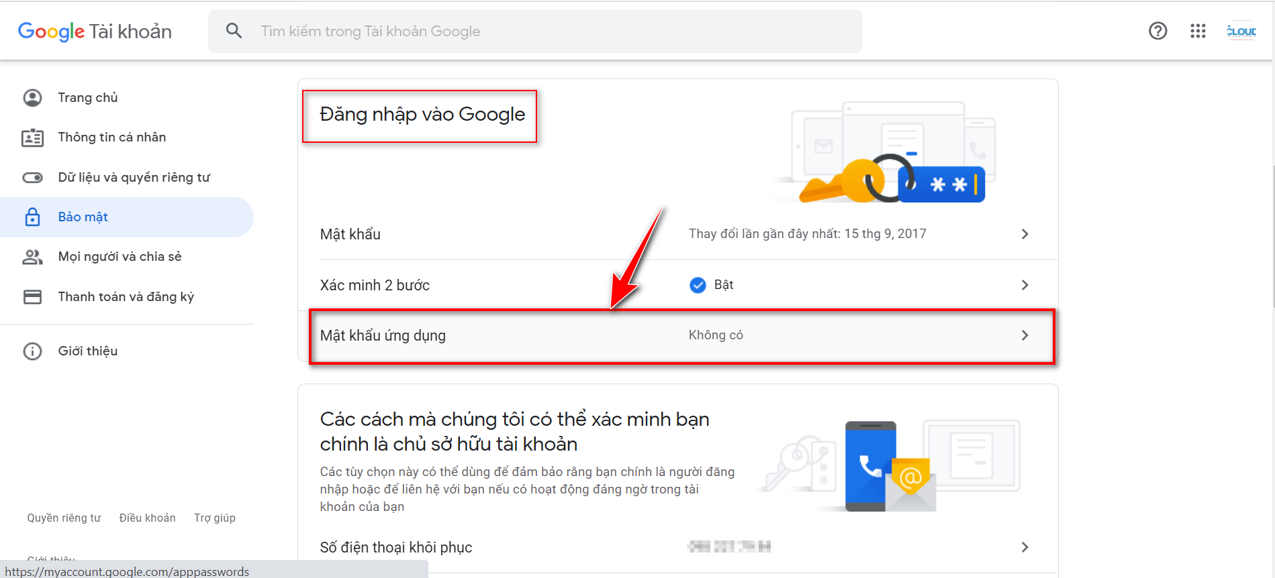This screenshot has width=1275, height=578.
Task: Open the Điều khoản footer link
Action: (x=147, y=518)
